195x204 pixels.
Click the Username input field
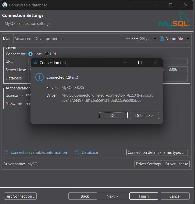click(28, 96)
